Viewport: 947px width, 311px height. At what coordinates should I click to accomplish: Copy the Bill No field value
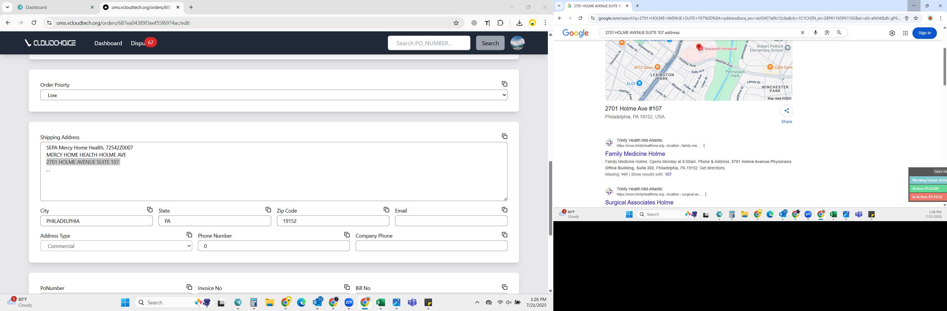coord(504,287)
